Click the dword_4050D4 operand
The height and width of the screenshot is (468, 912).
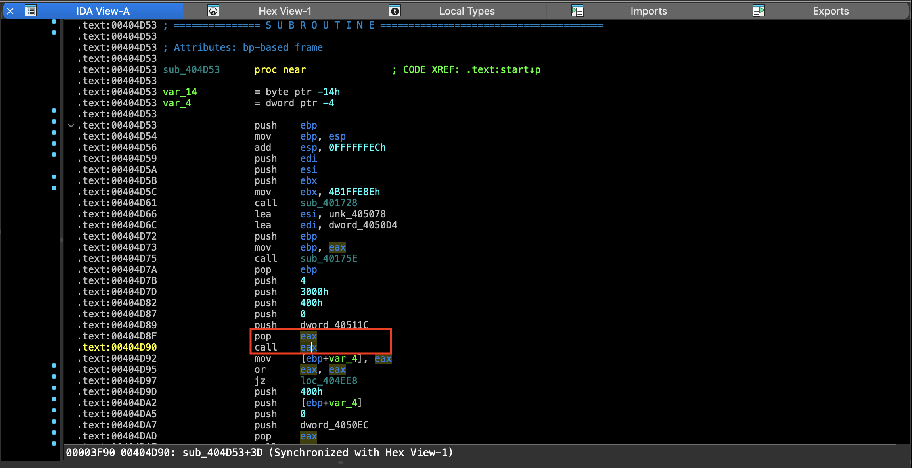click(x=363, y=225)
